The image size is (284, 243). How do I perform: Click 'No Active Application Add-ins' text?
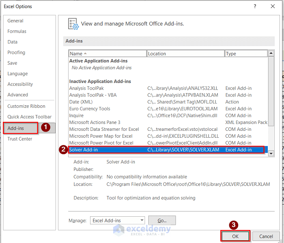(x=101, y=68)
